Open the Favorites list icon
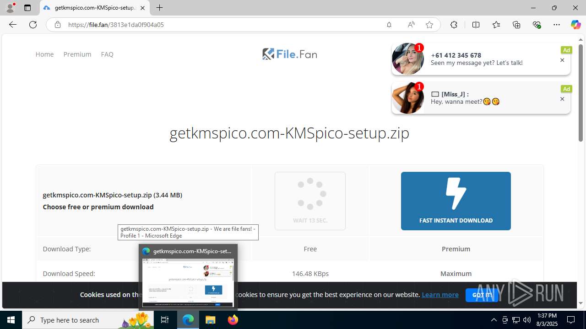 (496, 25)
